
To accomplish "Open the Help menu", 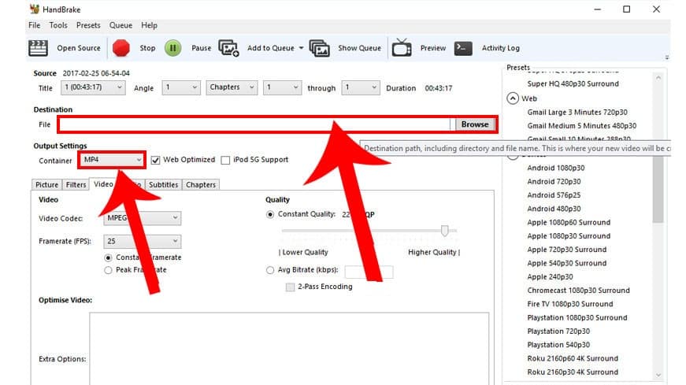I will point(149,25).
